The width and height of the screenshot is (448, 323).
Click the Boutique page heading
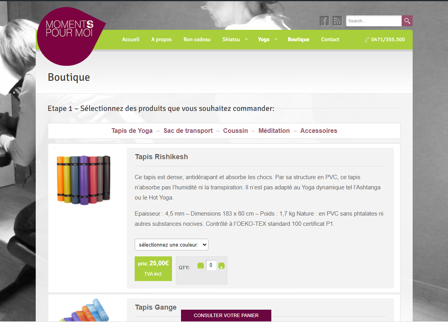[69, 77]
